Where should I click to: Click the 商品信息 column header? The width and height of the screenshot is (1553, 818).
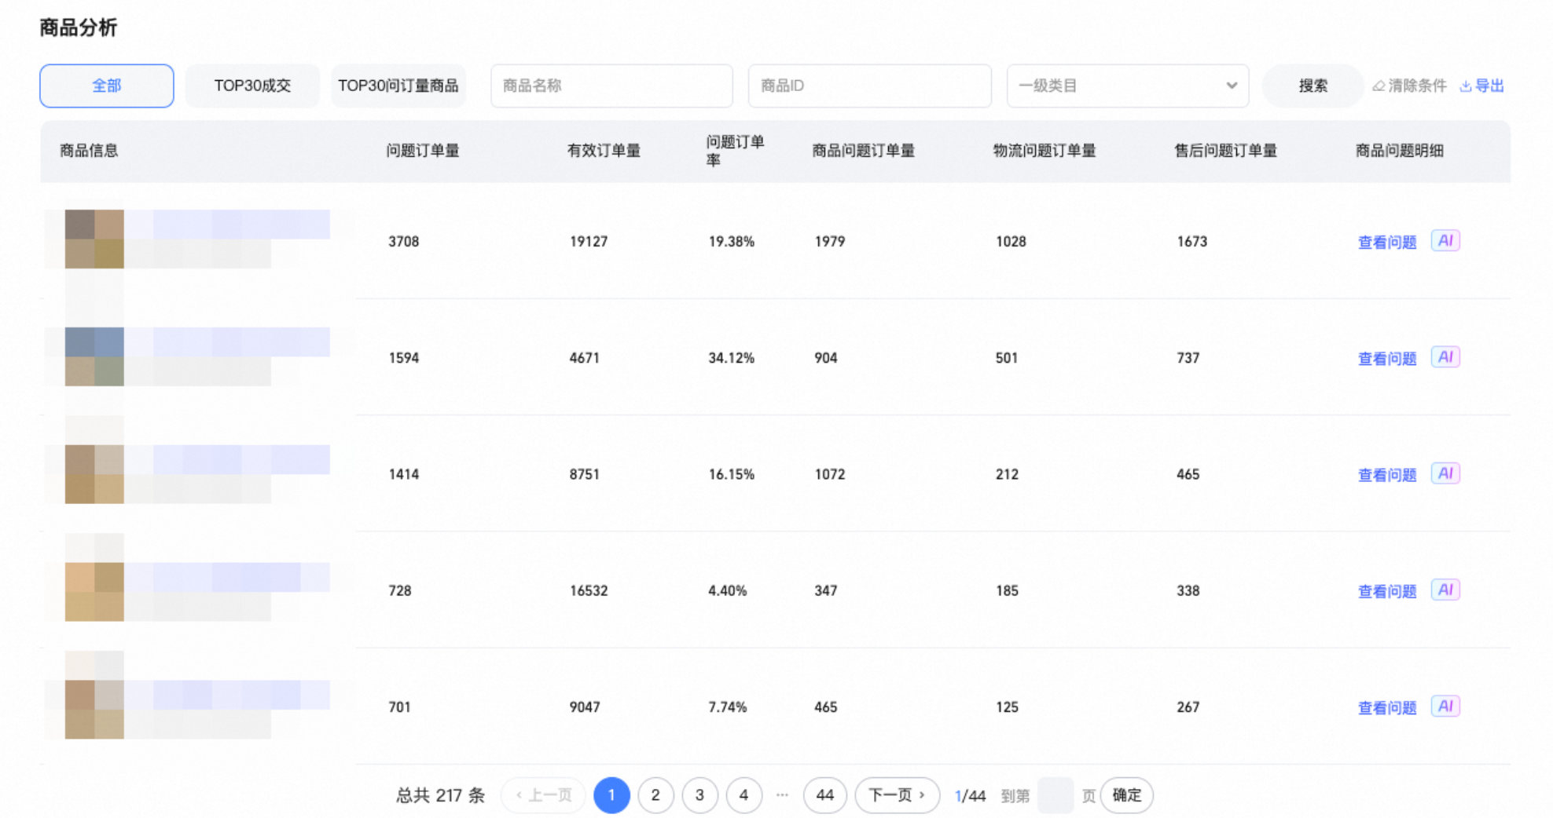[89, 151]
